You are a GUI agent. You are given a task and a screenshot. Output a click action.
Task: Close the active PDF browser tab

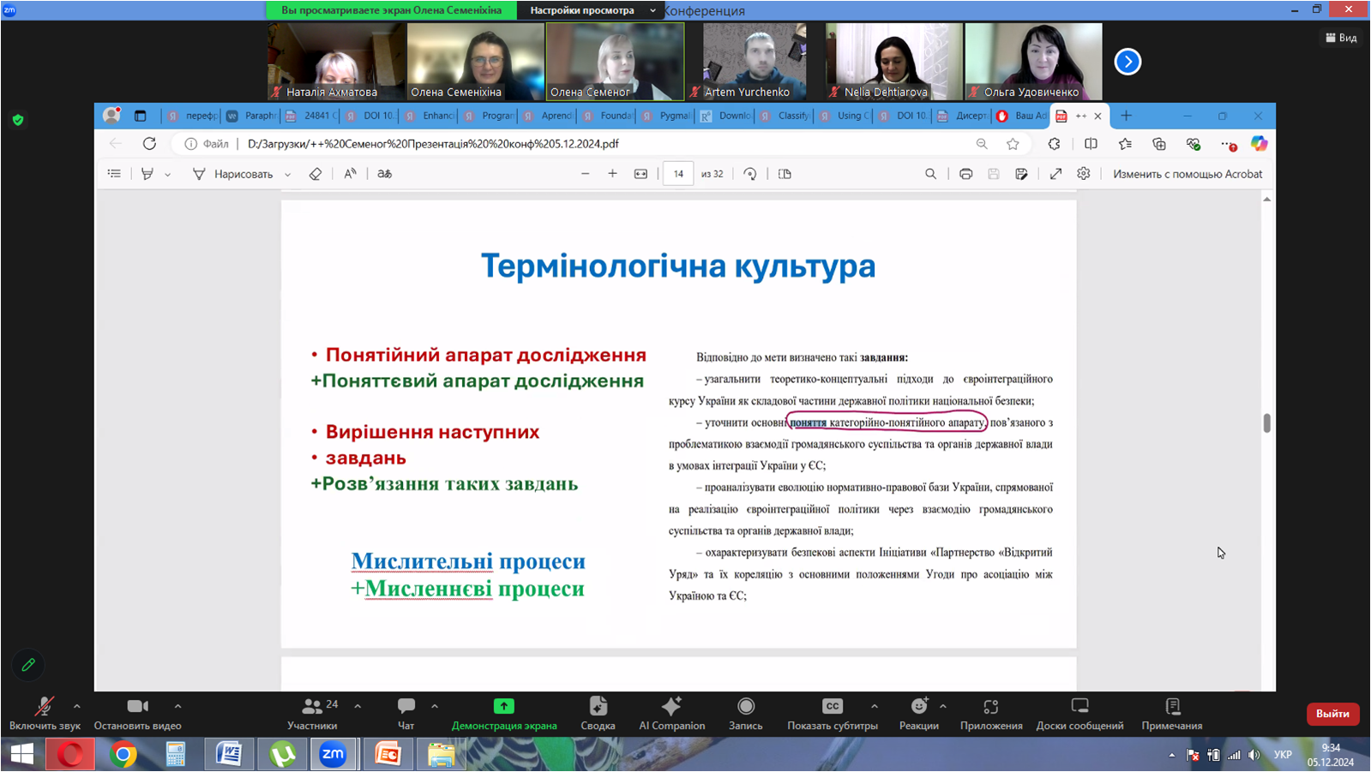pyautogui.click(x=1097, y=116)
